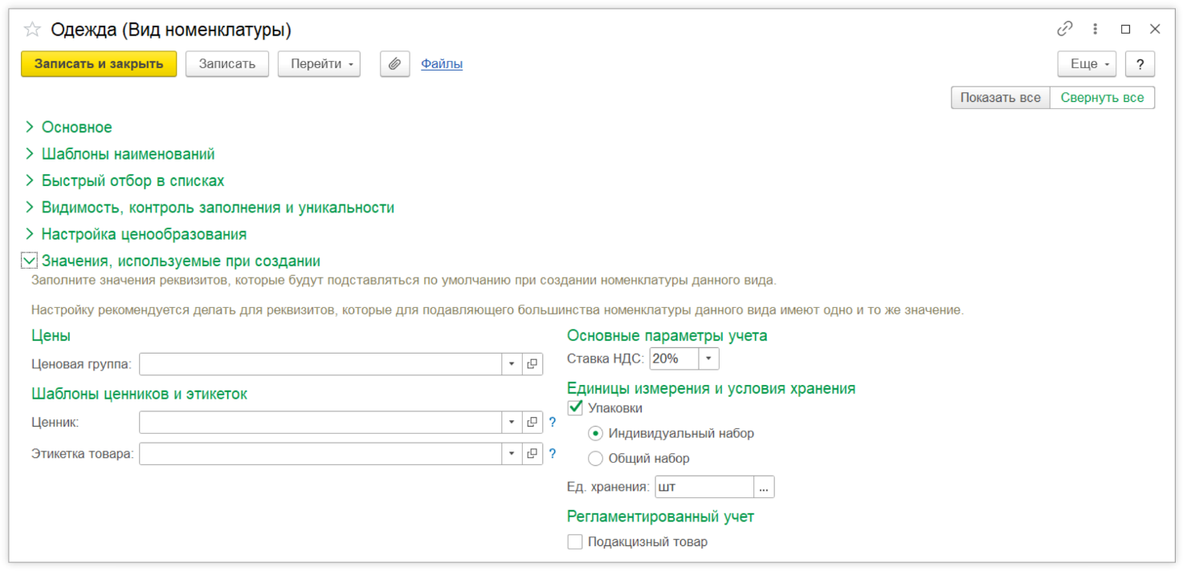Open the Файлы link
This screenshot has width=1183, height=571.
click(442, 64)
